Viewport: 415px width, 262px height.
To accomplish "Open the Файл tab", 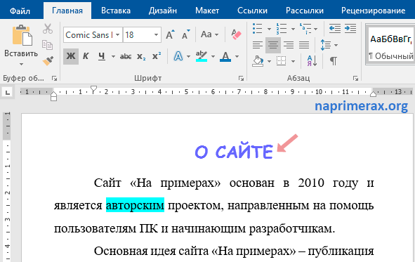I will coord(20,11).
